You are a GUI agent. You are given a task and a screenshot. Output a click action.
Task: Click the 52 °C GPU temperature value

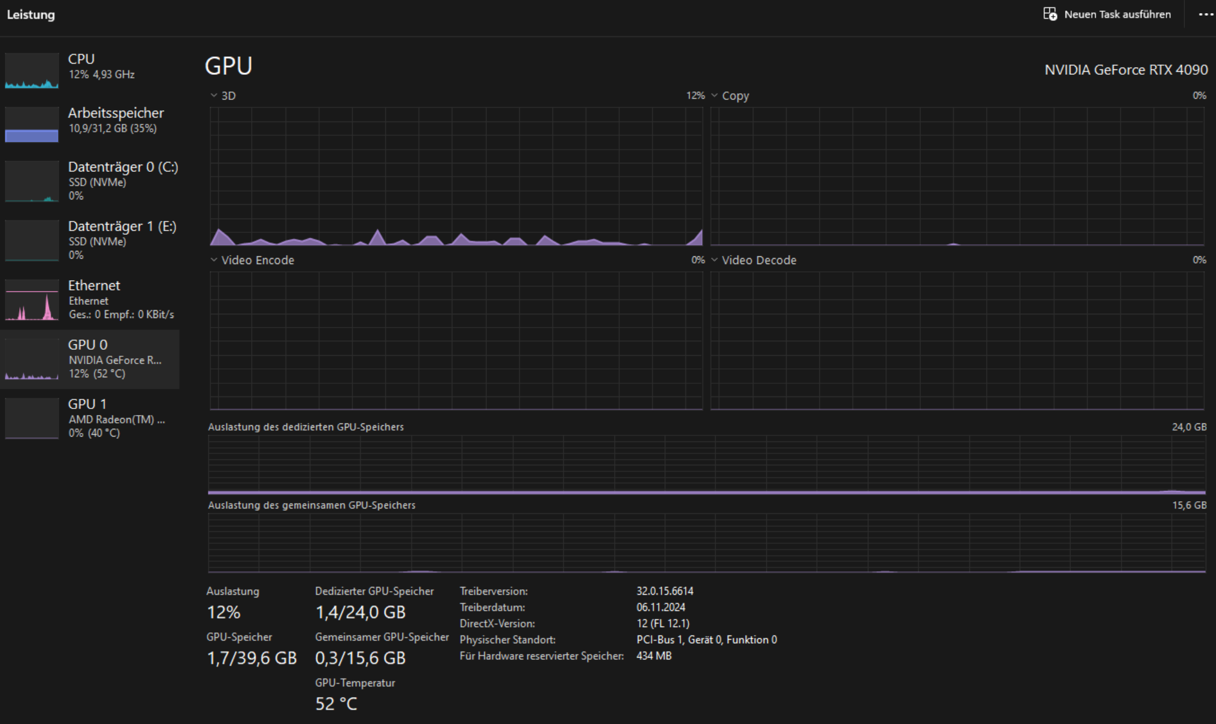tap(336, 704)
